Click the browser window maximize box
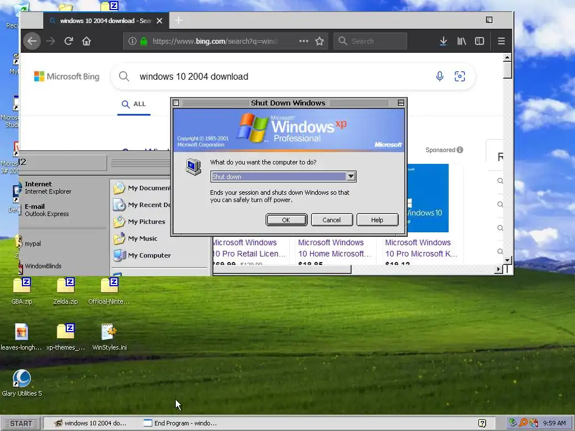Image resolution: width=575 pixels, height=431 pixels. pyautogui.click(x=489, y=20)
